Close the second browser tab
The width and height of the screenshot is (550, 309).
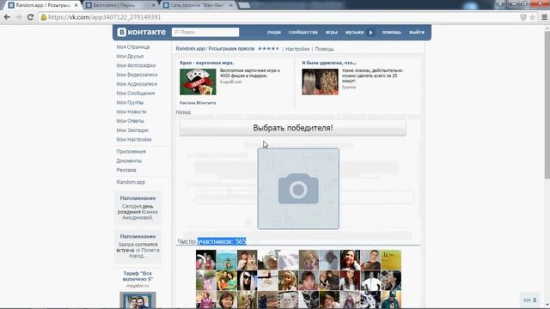154,5
